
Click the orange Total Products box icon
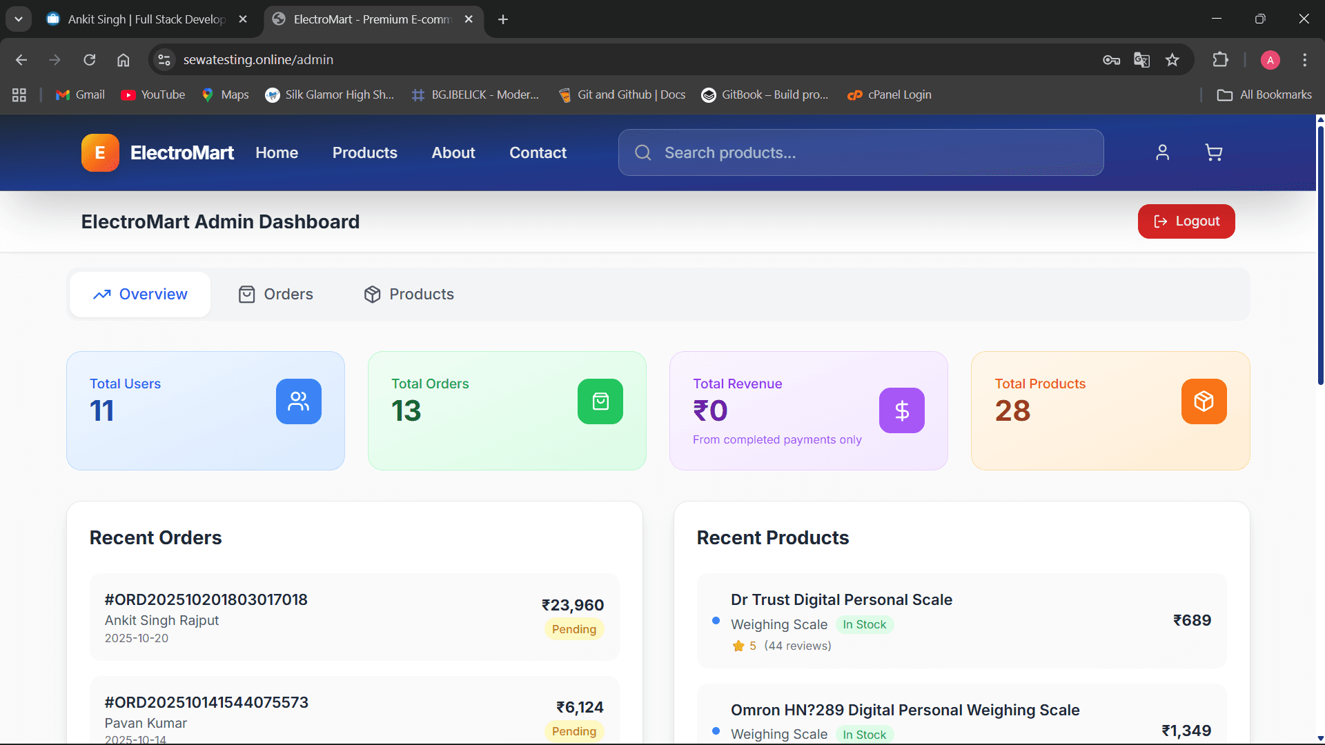click(1204, 401)
